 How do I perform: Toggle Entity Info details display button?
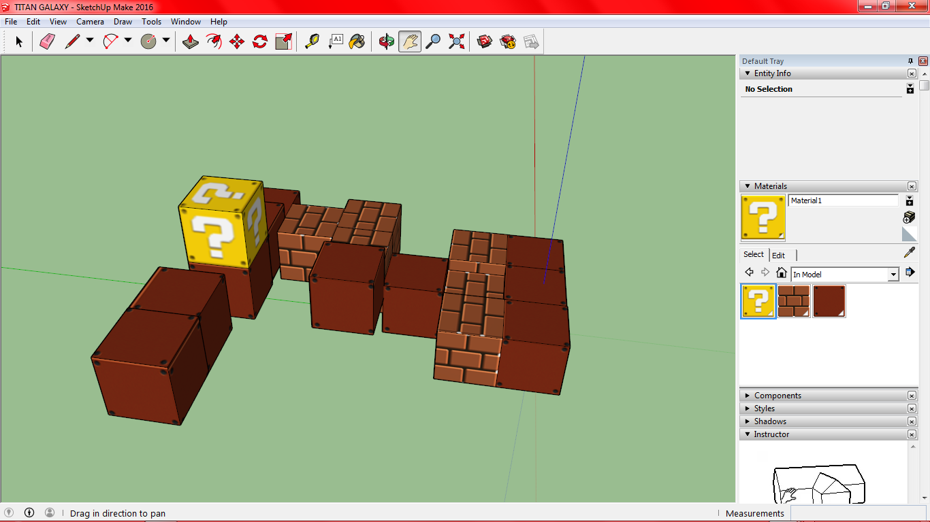point(910,89)
